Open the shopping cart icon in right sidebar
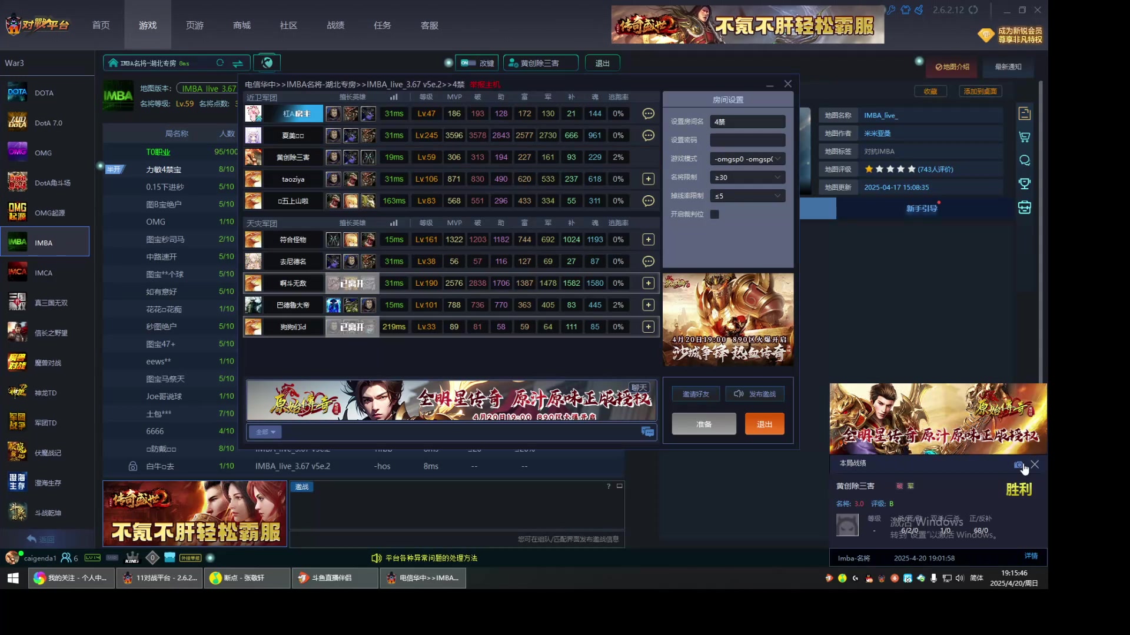 [1025, 137]
